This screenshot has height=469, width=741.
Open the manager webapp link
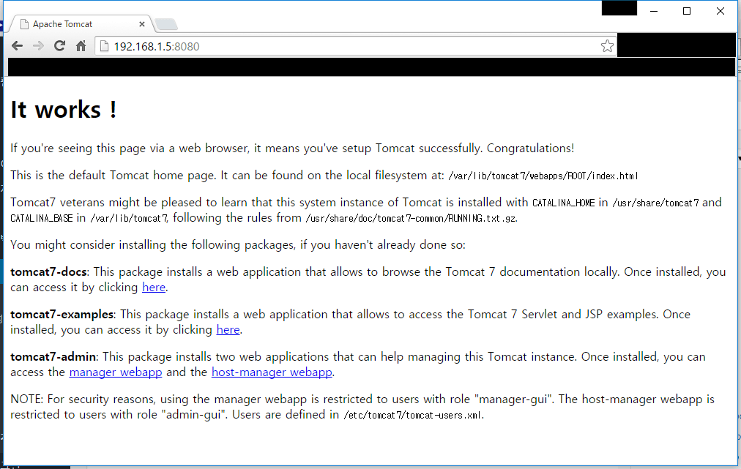pyautogui.click(x=115, y=372)
